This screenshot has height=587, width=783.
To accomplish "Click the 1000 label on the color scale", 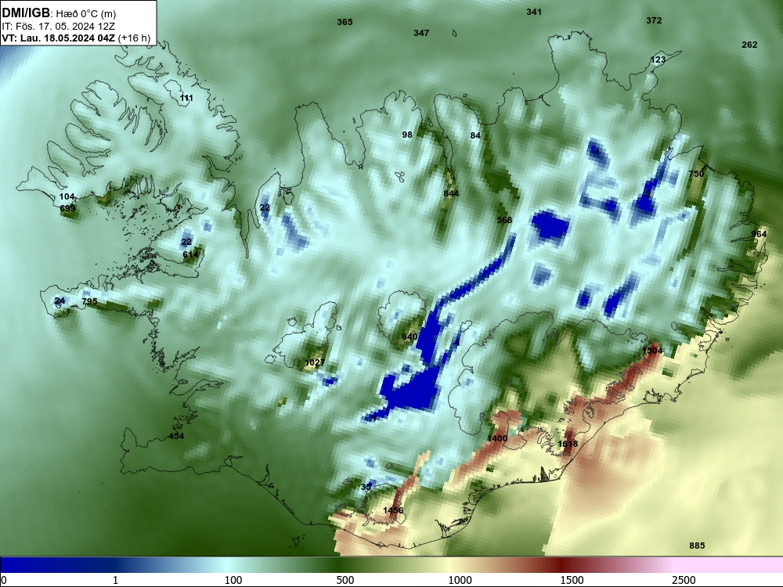I will [x=460, y=580].
